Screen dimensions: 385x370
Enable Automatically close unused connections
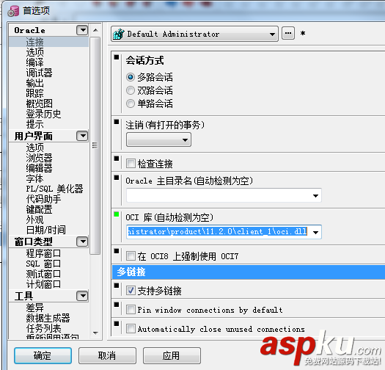pyautogui.click(x=131, y=329)
